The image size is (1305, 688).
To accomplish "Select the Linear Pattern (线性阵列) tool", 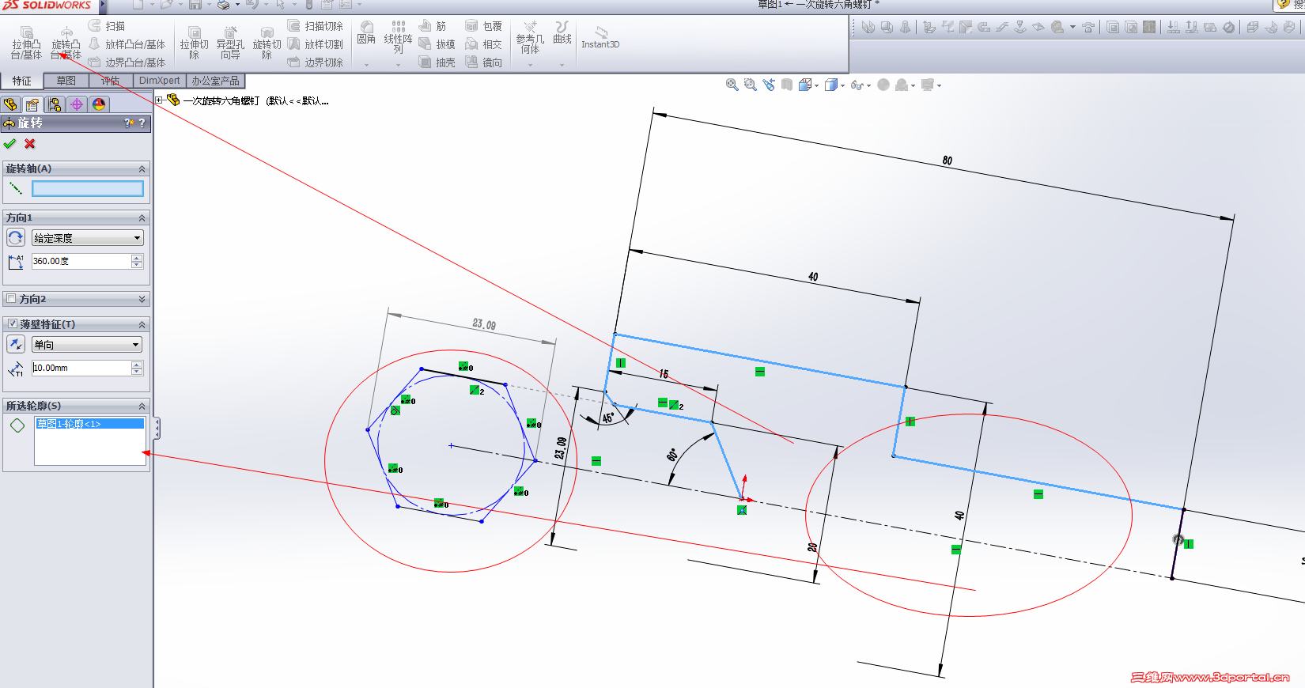I will [398, 36].
